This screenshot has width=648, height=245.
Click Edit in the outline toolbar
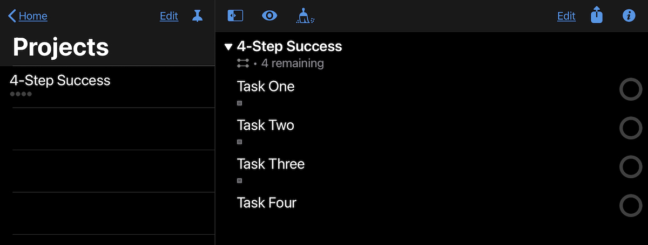click(566, 16)
